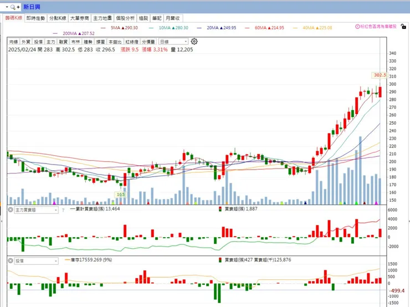Toggle the 布林 Bollinger overlay
This screenshot has width=410, height=307.
(x=75, y=42)
